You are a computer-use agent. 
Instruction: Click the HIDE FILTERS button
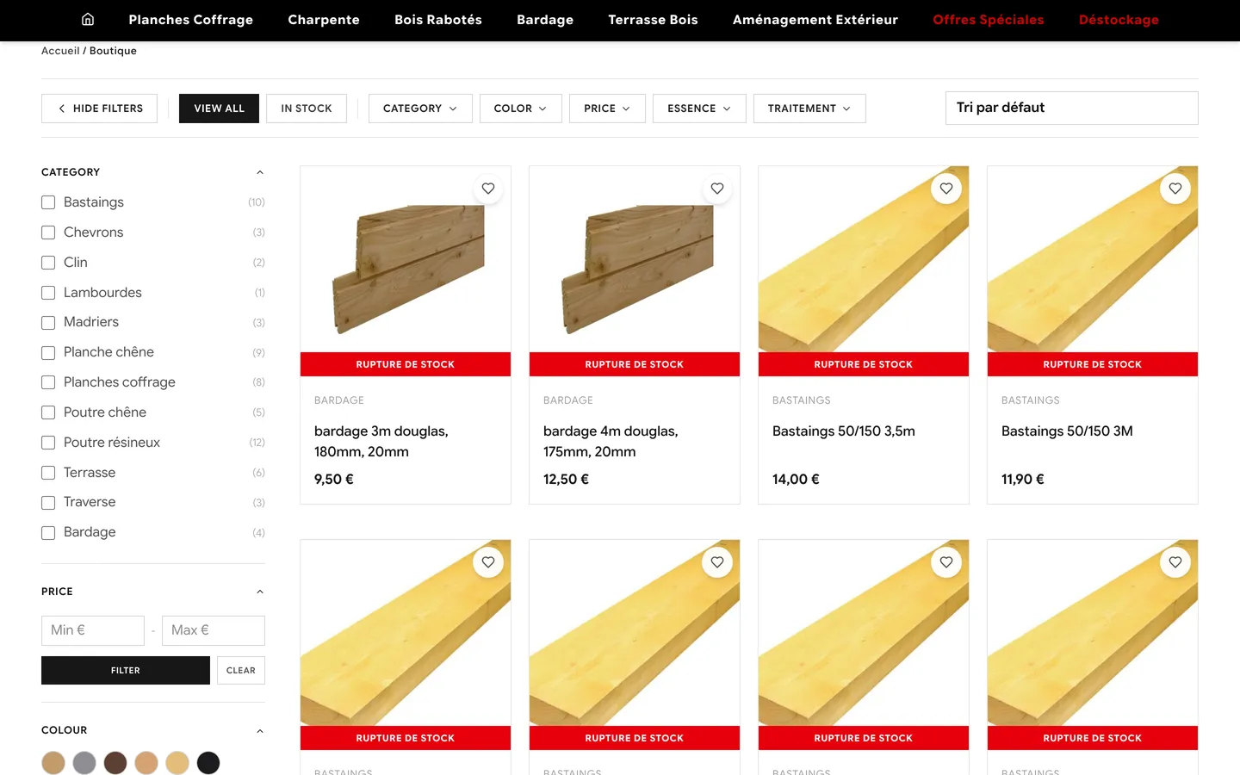[x=99, y=108]
